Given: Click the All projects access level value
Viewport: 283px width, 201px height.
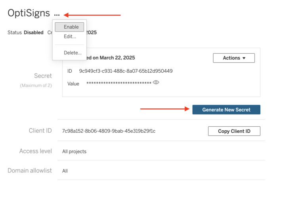Looking at the screenshot, I should coord(74,151).
